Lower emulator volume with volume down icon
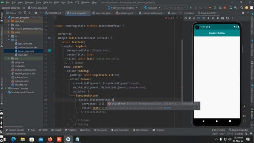The image size is (254, 143). tap(194, 18)
